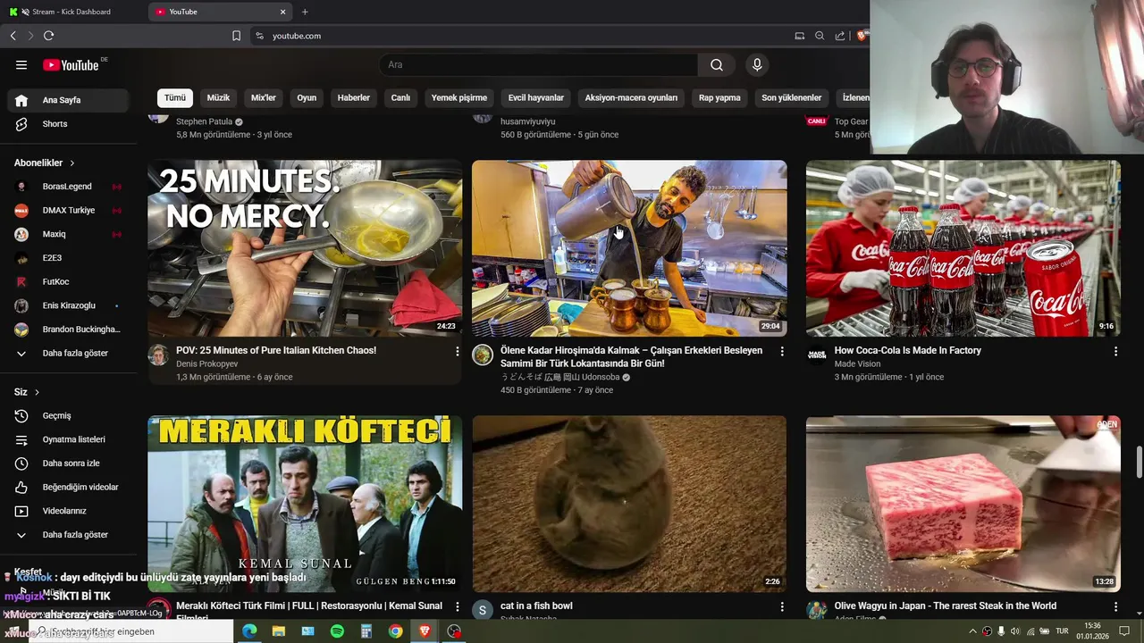Play the Meraklı Köfteci thumbnail
1144x643 pixels.
click(305, 504)
